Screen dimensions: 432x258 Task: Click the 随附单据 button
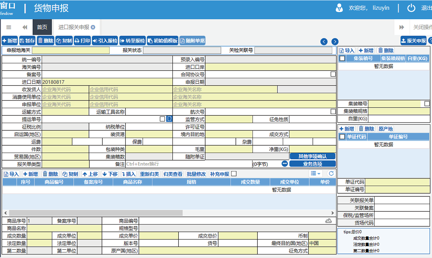(x=192, y=41)
